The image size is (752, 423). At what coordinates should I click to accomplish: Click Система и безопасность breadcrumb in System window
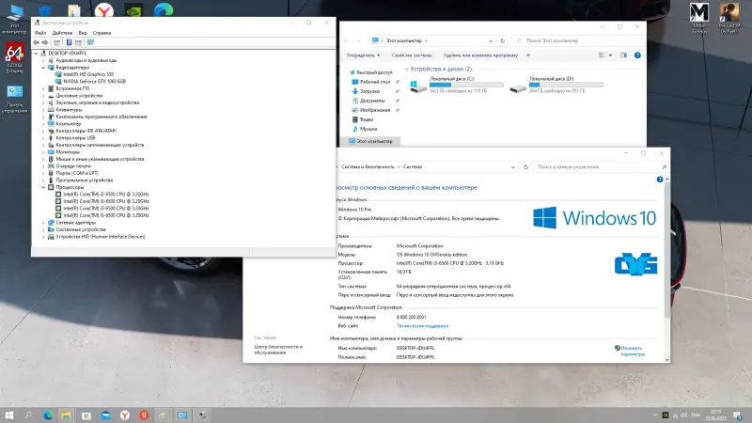[368, 167]
